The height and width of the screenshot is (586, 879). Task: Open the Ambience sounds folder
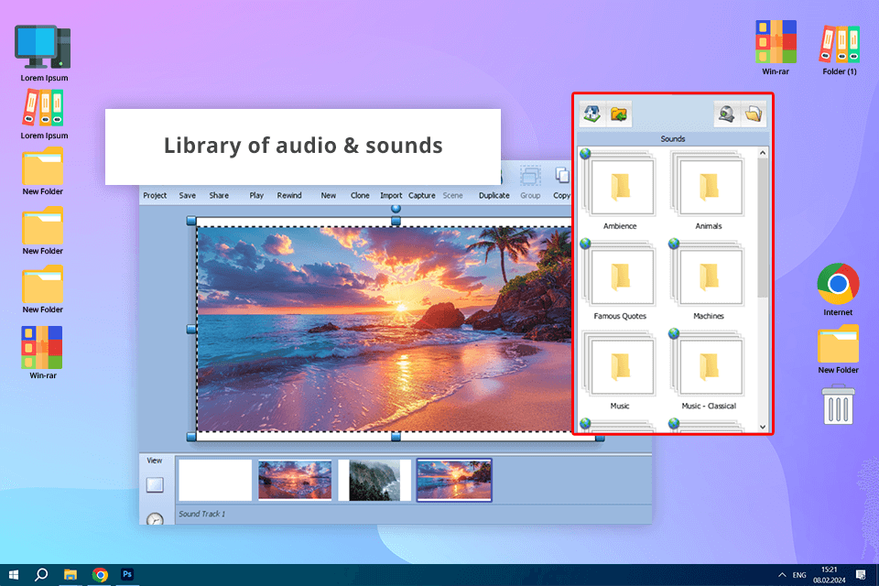(x=620, y=189)
